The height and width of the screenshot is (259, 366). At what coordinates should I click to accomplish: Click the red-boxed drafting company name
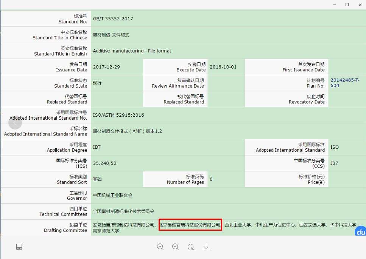click(190, 225)
